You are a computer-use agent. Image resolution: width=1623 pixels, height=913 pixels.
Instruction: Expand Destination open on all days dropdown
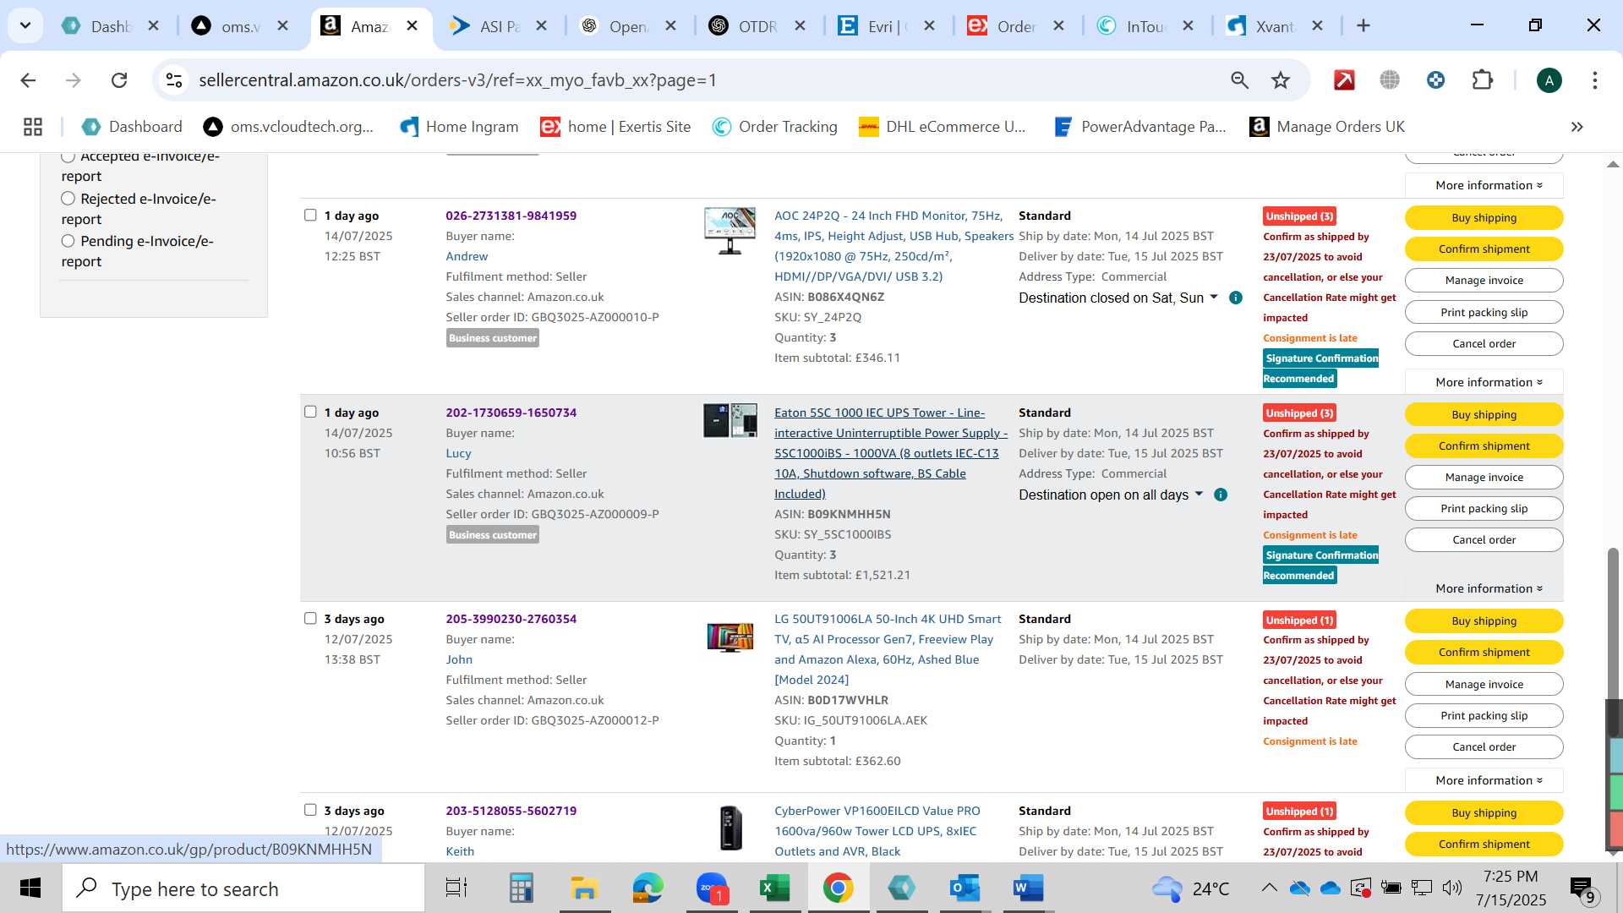point(1199,495)
